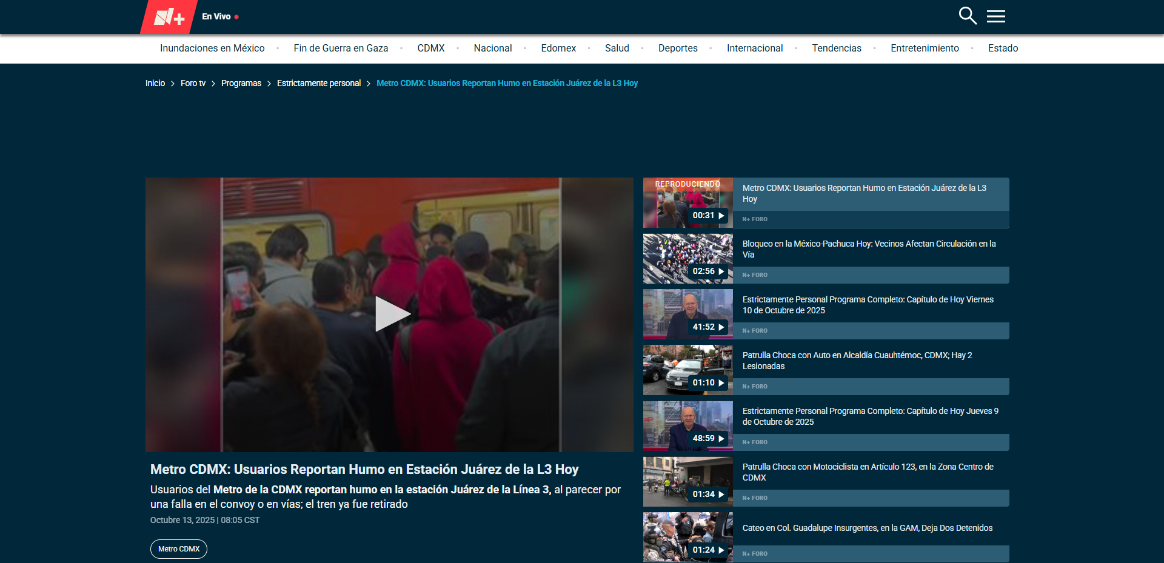Open the 48:59 Estrictamente Personal thumbnail
This screenshot has height=563, width=1164.
(688, 426)
